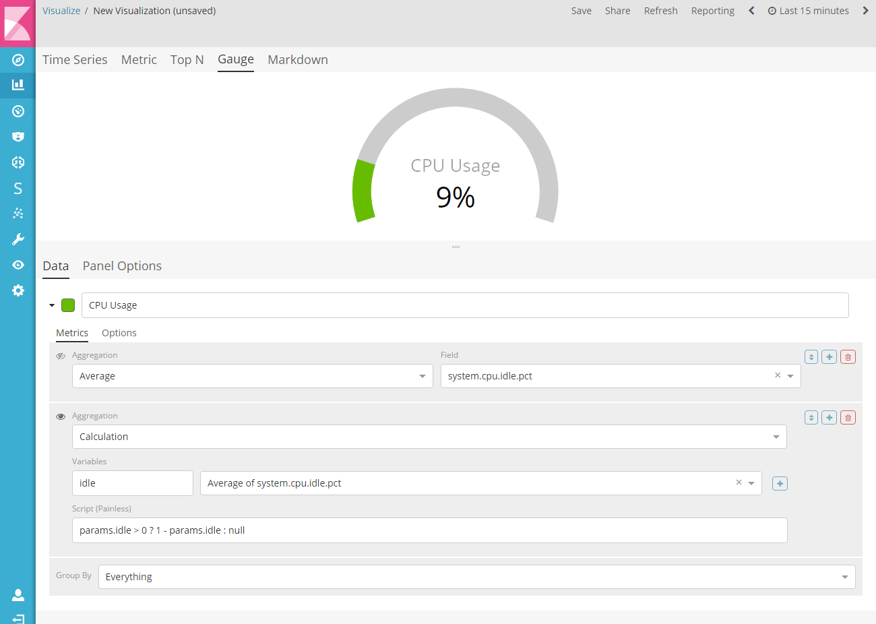Click the green CPU Usage color swatch
Screen dimensions: 876x624
point(68,305)
